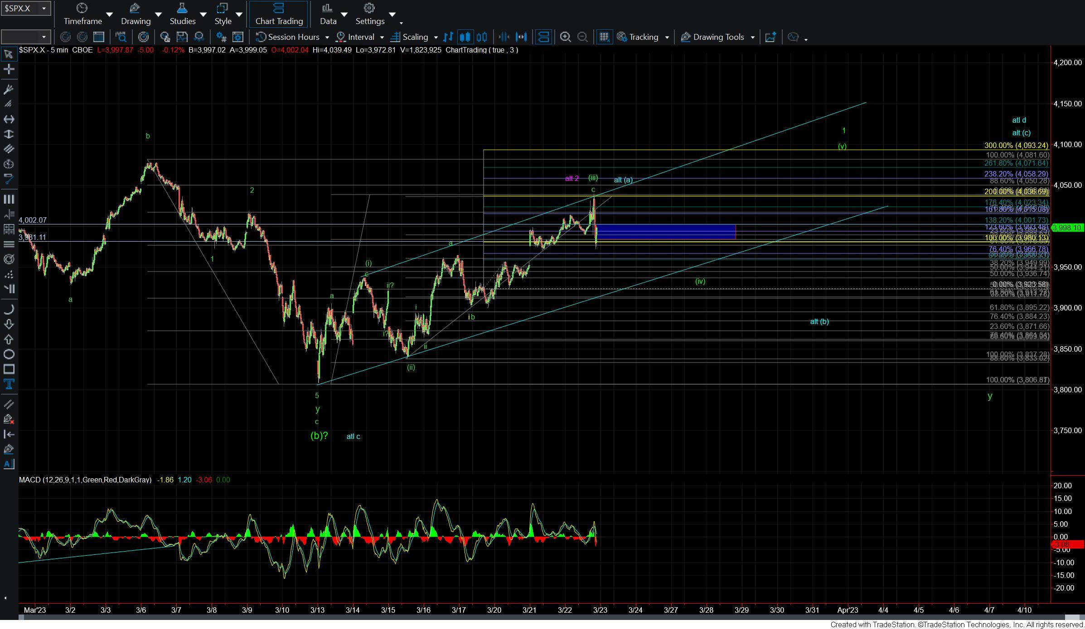This screenshot has width=1085, height=629.
Task: Toggle the stacked panels layout button
Action: click(x=543, y=37)
